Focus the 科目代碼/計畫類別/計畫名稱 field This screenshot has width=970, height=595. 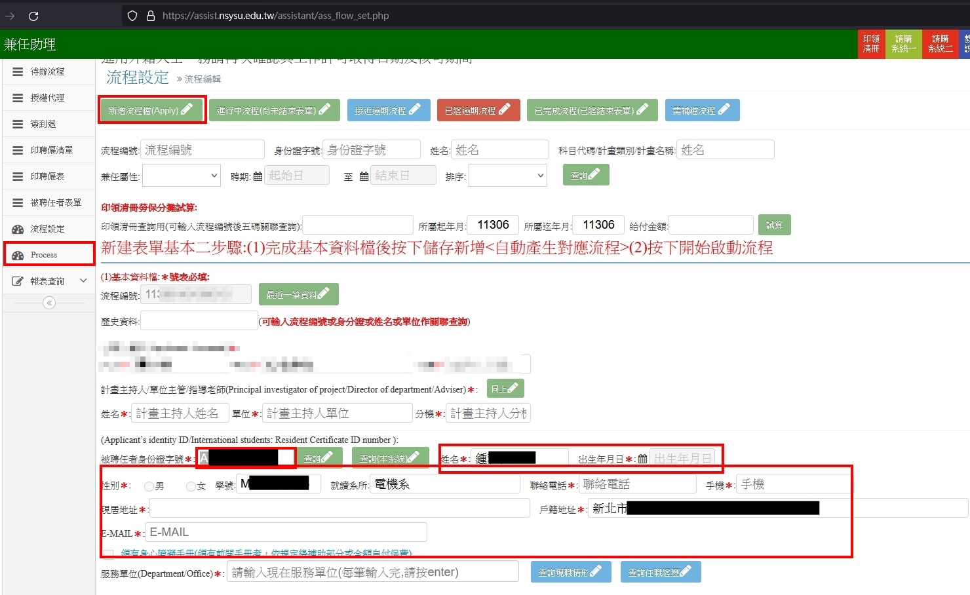726,150
